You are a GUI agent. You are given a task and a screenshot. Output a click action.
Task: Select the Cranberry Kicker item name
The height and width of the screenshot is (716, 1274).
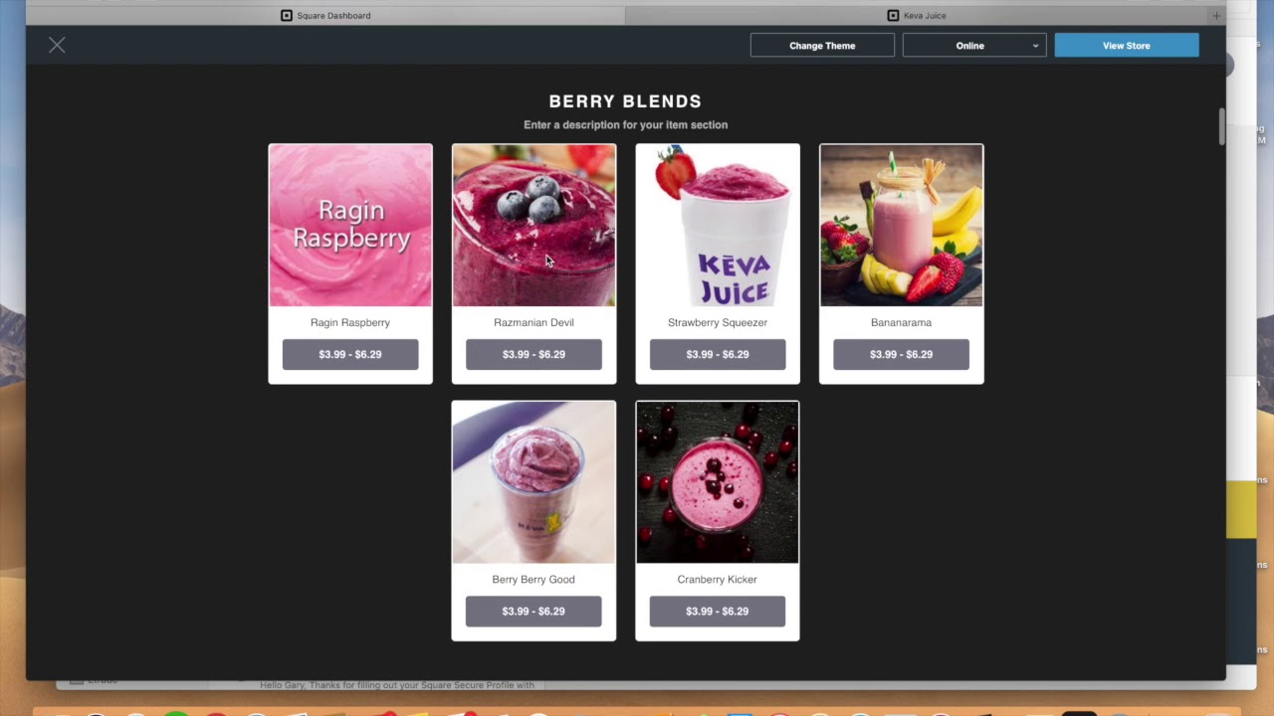pos(718,579)
